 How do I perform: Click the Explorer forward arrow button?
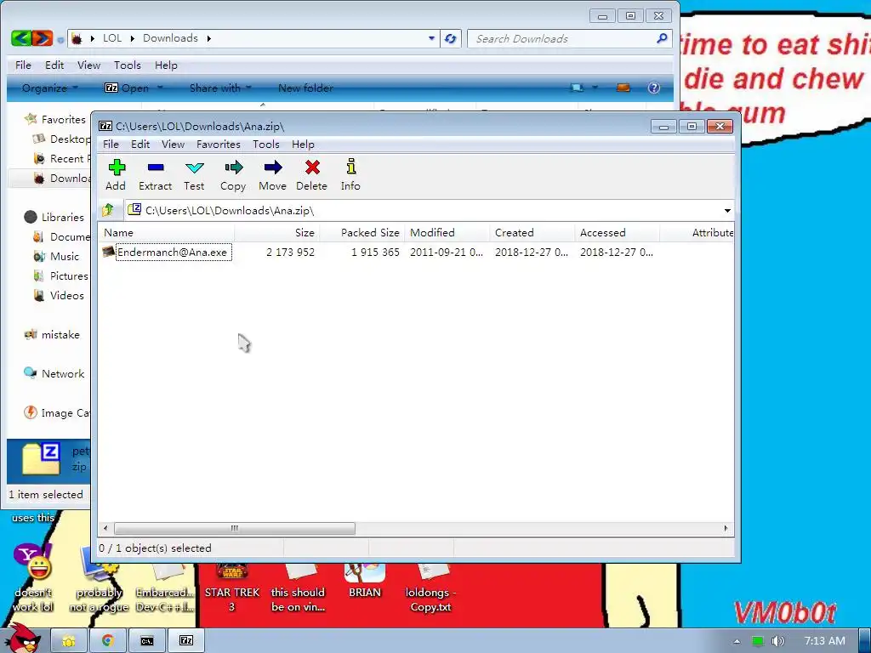coord(43,37)
